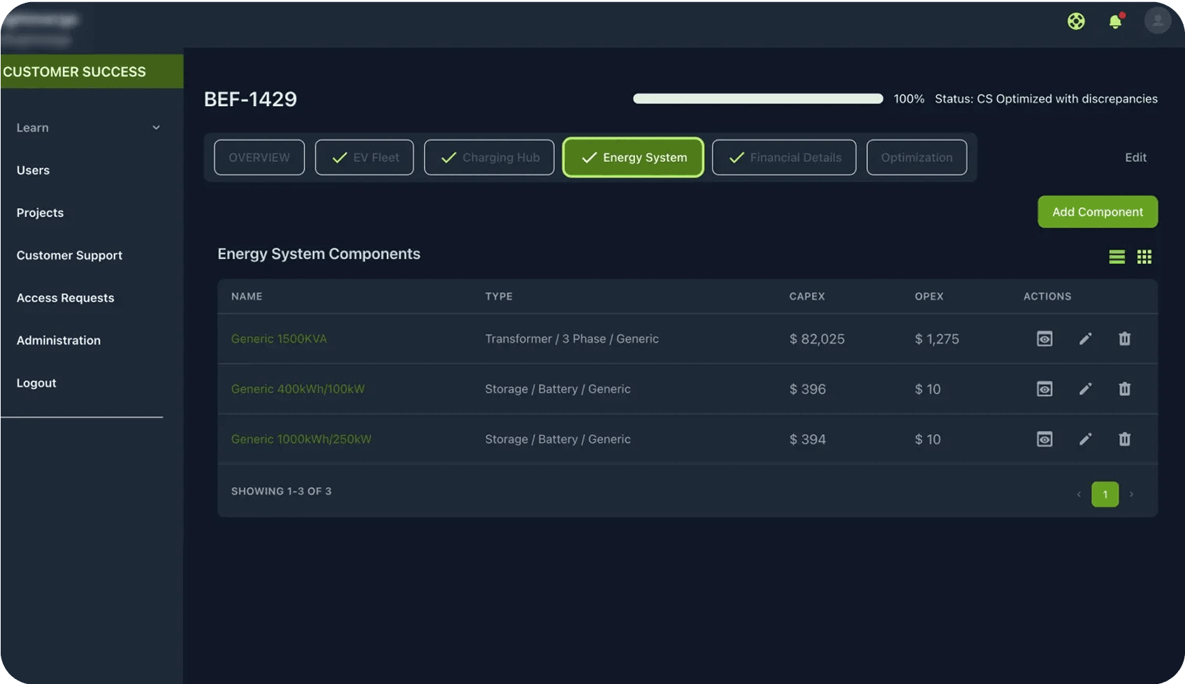The height and width of the screenshot is (684, 1185).
Task: View details of Generic 1500KVA transformer
Action: (x=1044, y=339)
